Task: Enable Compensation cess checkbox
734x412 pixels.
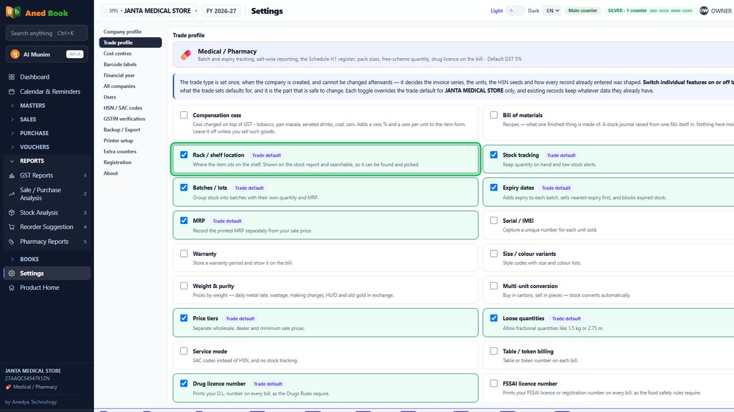Action: tap(184, 115)
